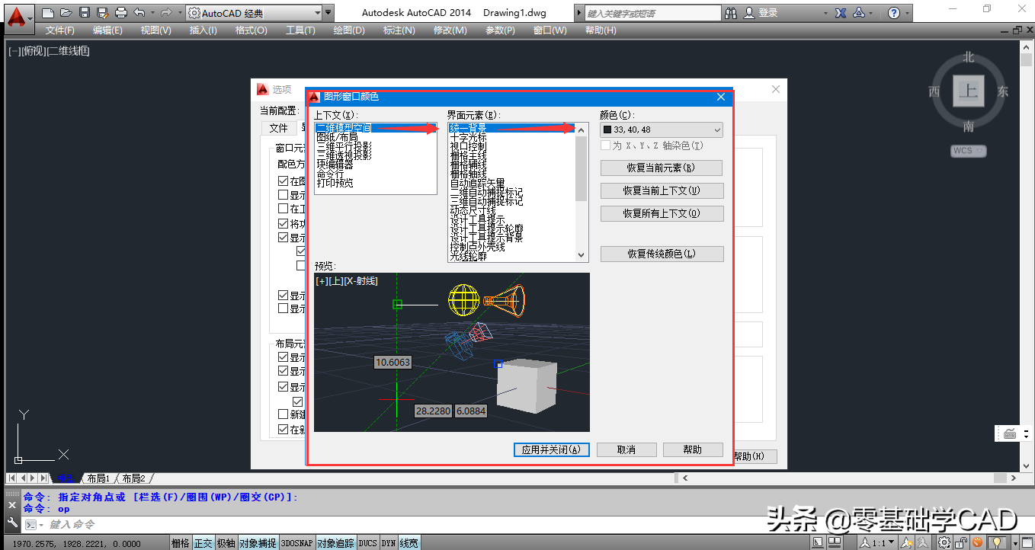
Task: Toggle DUCS in status bar
Action: pyautogui.click(x=368, y=543)
